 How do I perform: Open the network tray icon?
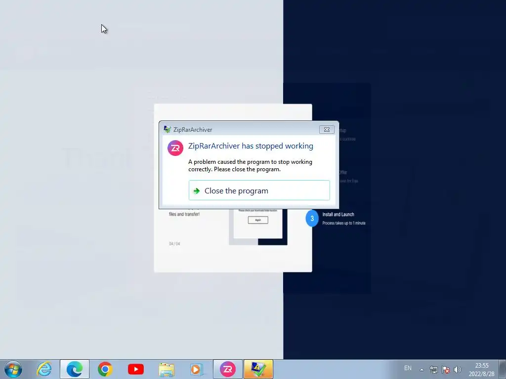click(x=434, y=370)
